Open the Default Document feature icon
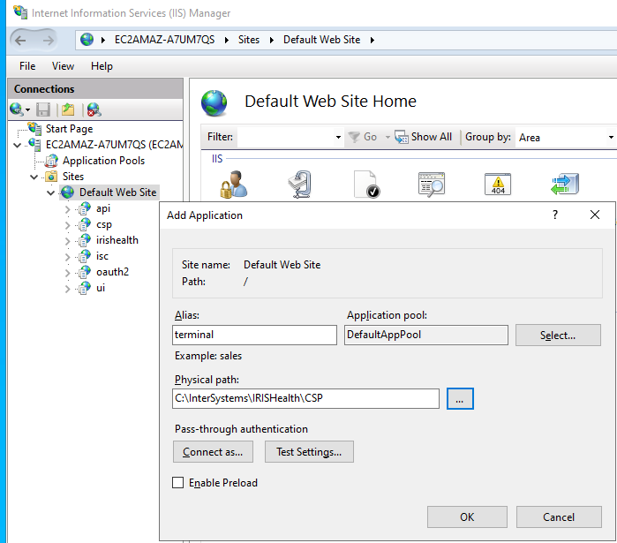 366,184
